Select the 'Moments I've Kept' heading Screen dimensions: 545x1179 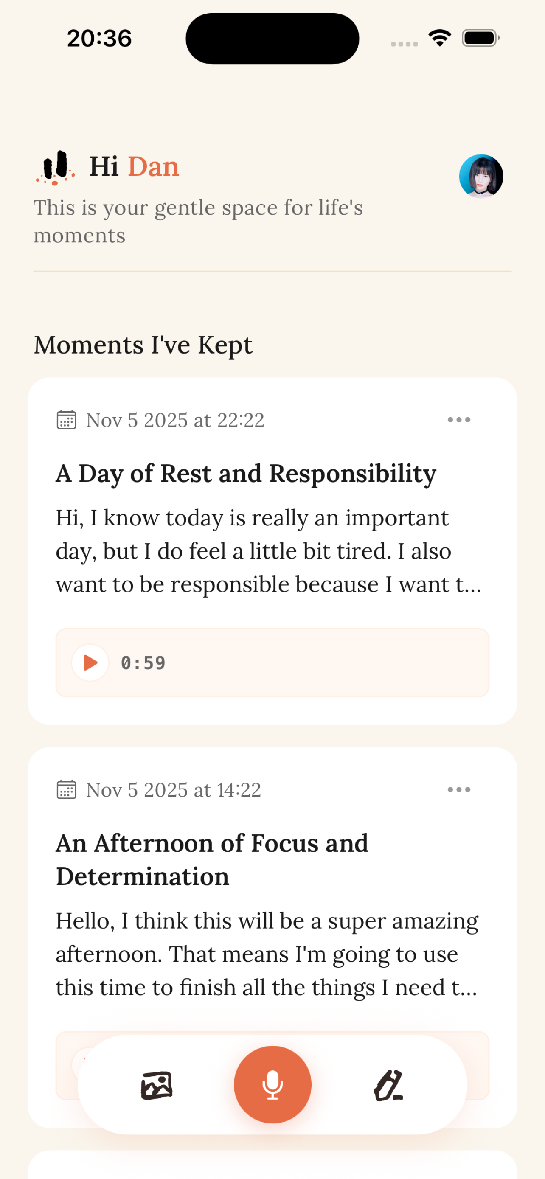pyautogui.click(x=142, y=345)
